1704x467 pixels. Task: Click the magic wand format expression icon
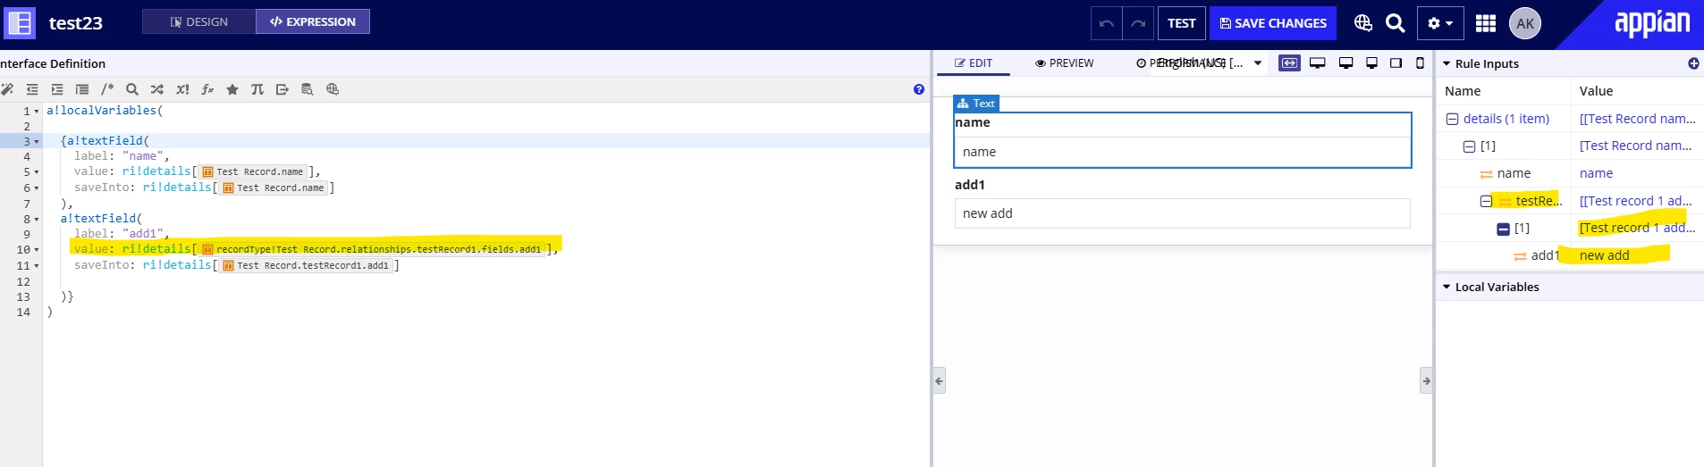7,89
